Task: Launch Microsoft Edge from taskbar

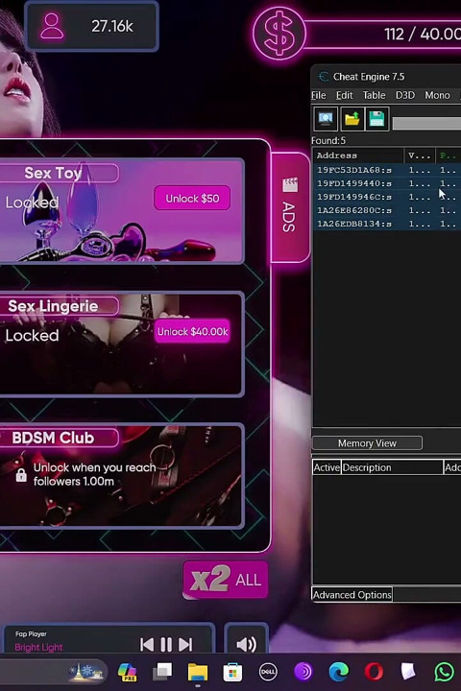Action: point(338,672)
